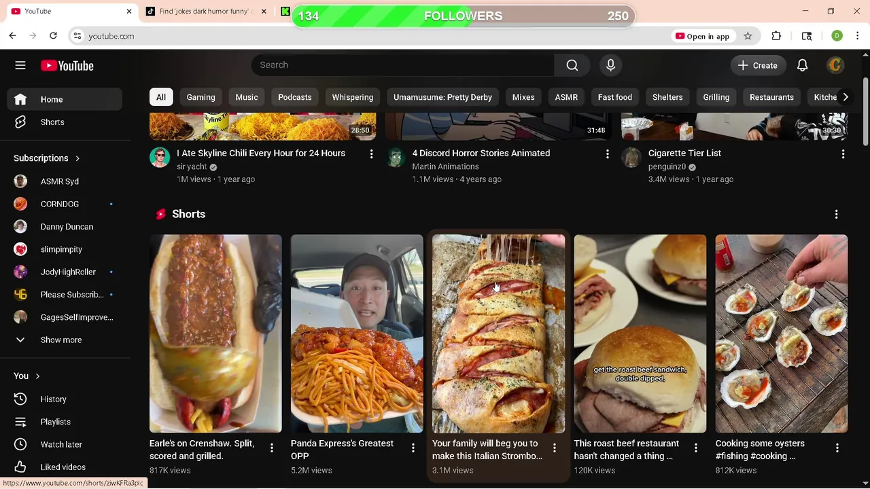This screenshot has height=489, width=870.
Task: Open options for Panda Express short
Action: click(413, 448)
